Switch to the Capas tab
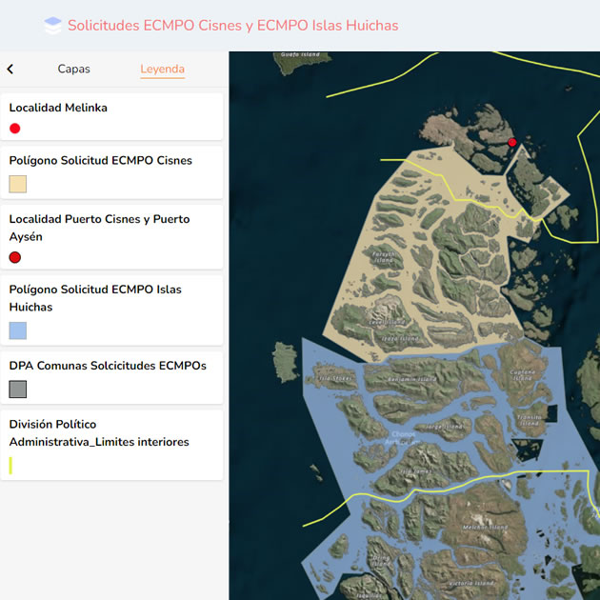Viewport: 600px width, 600px height. 74,69
